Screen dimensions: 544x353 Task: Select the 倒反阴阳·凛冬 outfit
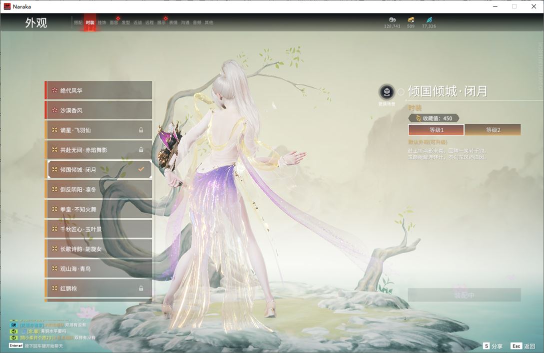(98, 189)
